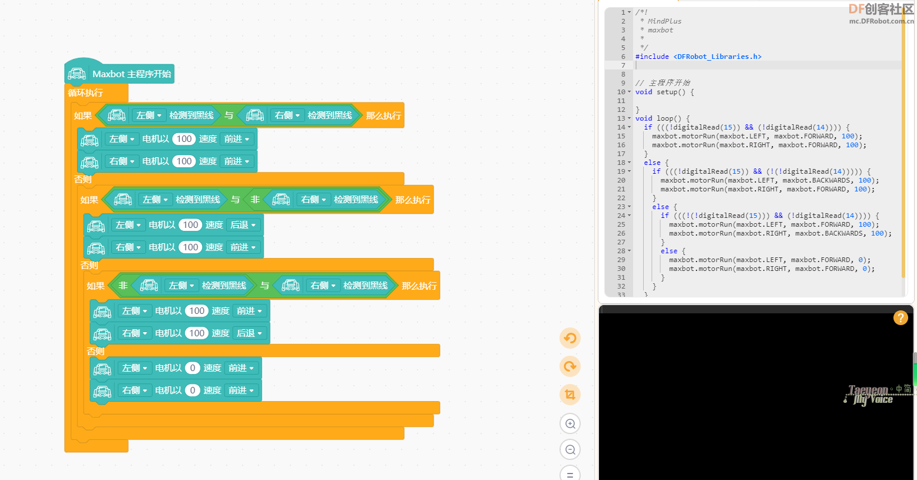Open 后退 dropdown in second 如果's 左侧 motor block
917x480 pixels.
(243, 225)
